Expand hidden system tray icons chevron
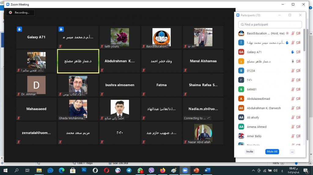The image size is (313, 175). pyautogui.click(x=253, y=170)
